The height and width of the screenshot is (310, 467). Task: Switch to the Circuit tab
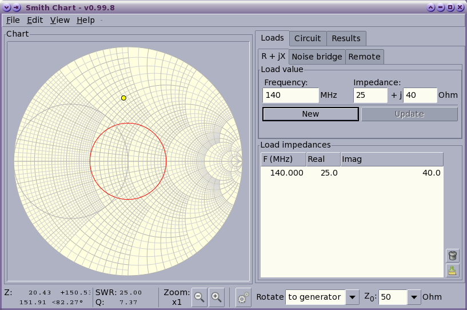point(308,38)
